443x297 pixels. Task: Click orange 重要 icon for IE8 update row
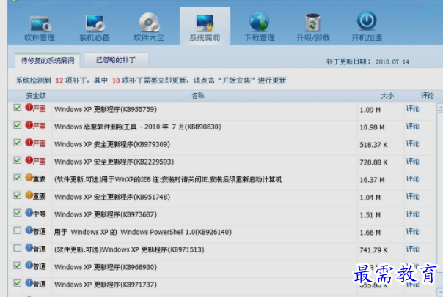tap(29, 178)
